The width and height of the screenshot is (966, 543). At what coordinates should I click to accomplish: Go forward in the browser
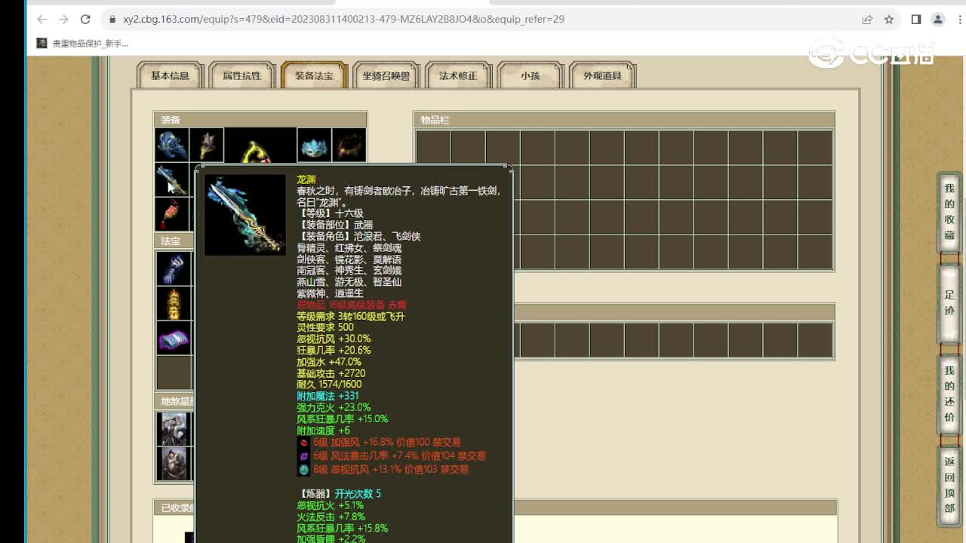coord(63,20)
